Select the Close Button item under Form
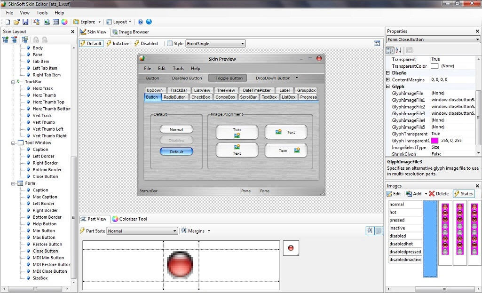The image size is (482, 293). pos(45,251)
